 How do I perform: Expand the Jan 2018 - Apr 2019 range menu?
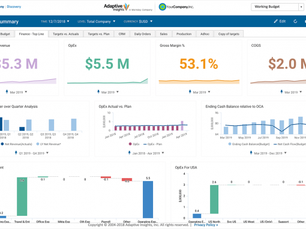(163, 153)
